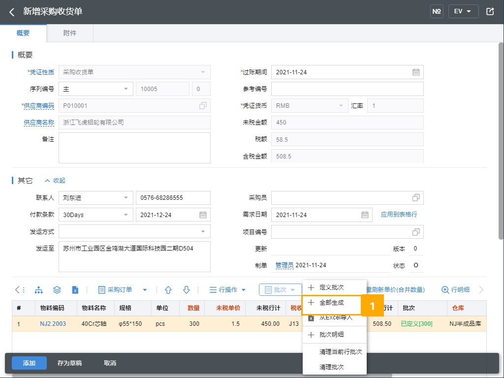This screenshot has width=504, height=378.
Task: Open material code NJ2.2003 link
Action: (x=53, y=324)
